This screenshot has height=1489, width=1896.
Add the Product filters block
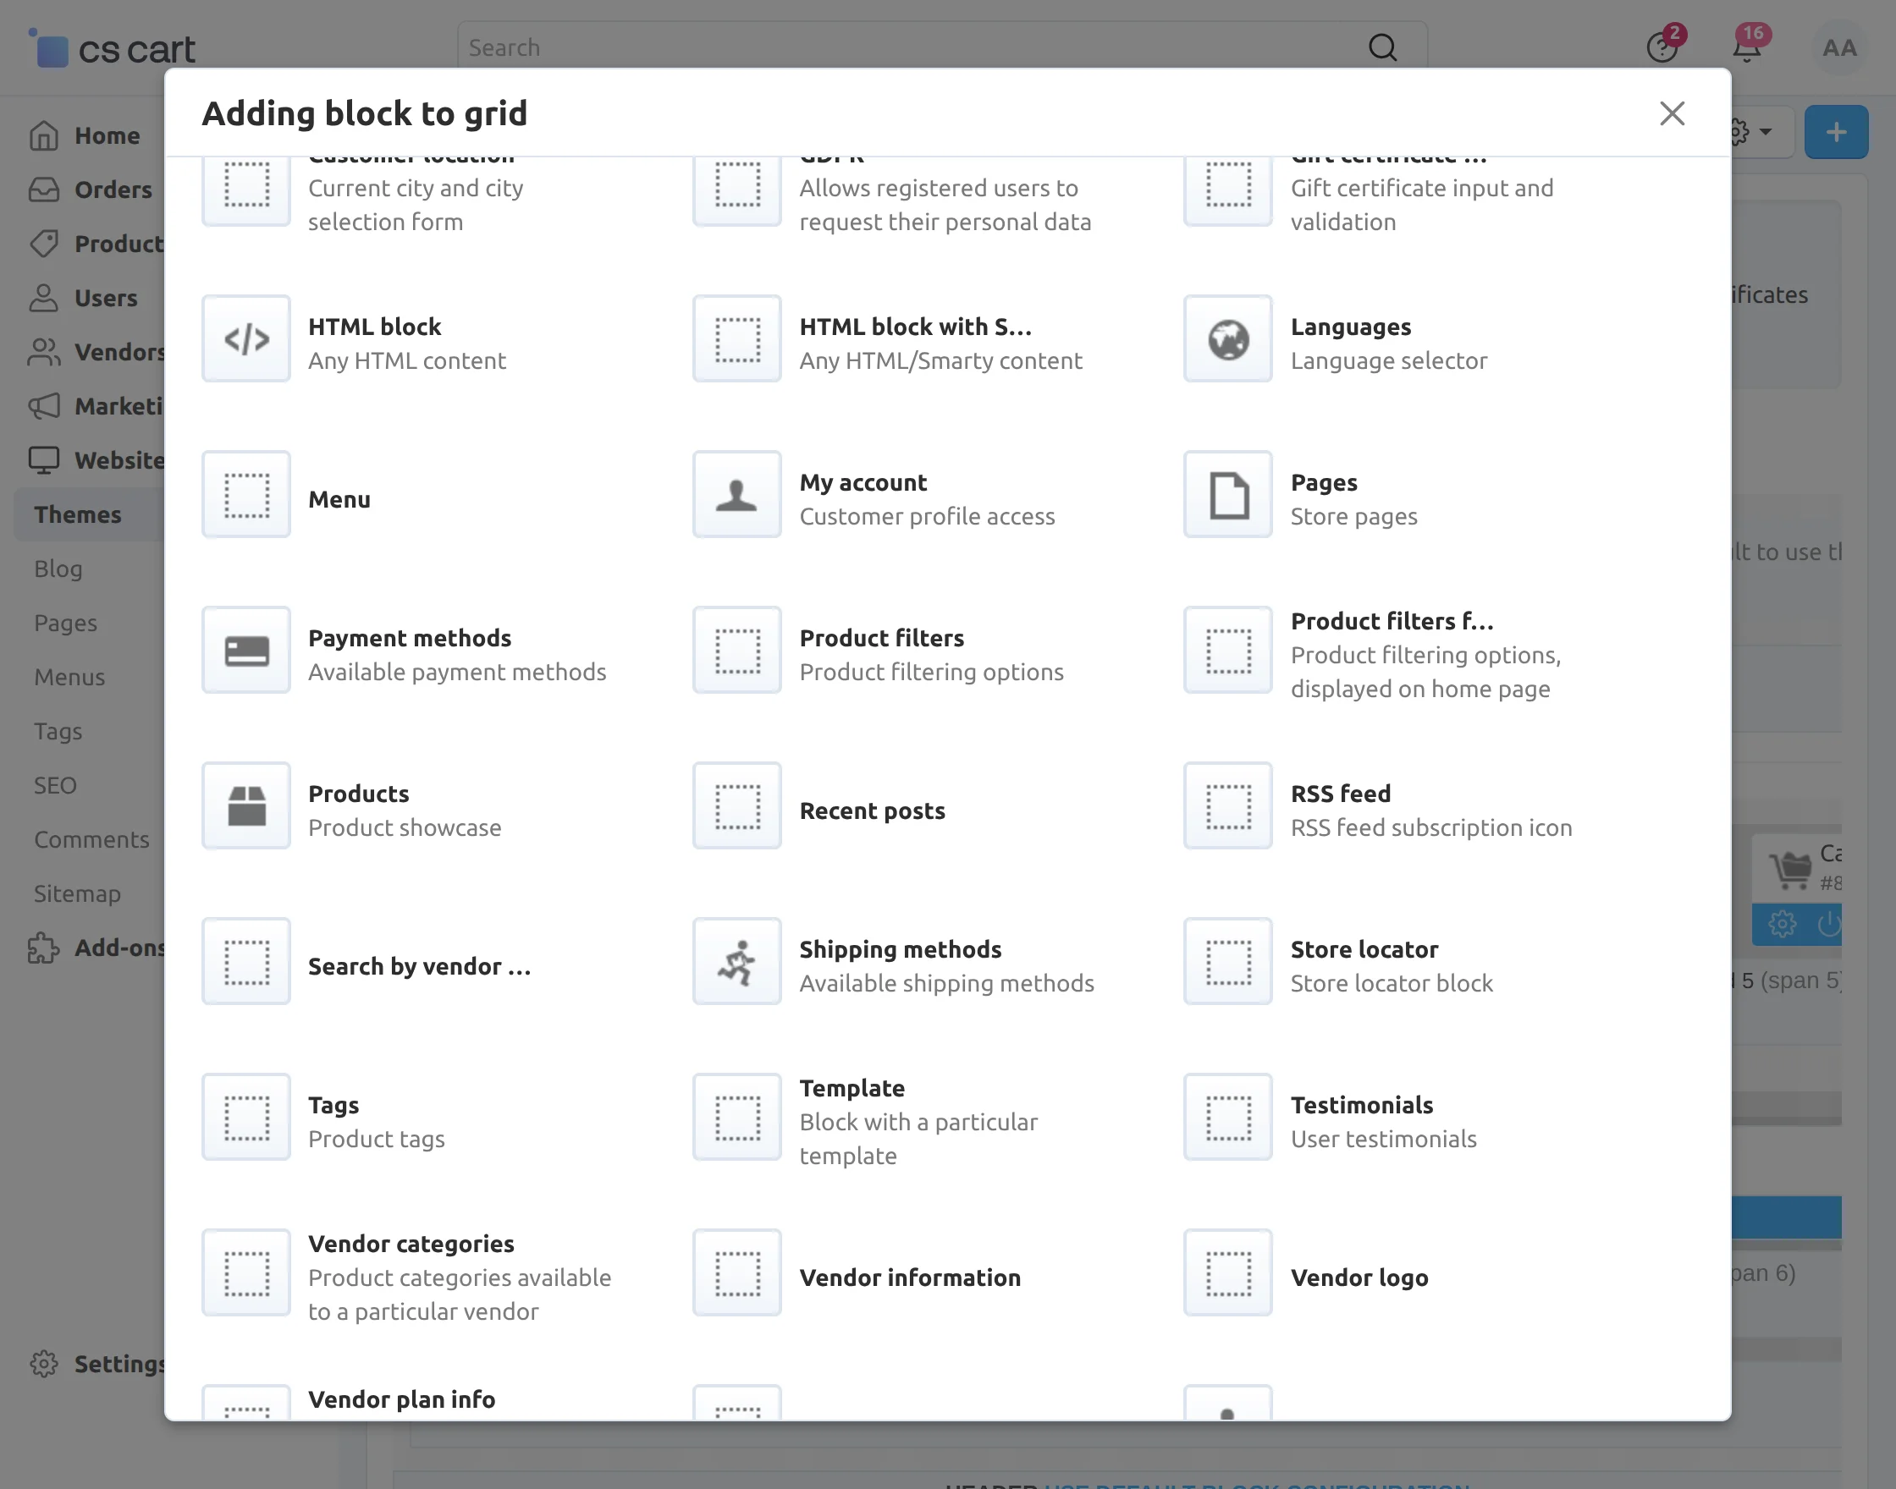pos(881,651)
